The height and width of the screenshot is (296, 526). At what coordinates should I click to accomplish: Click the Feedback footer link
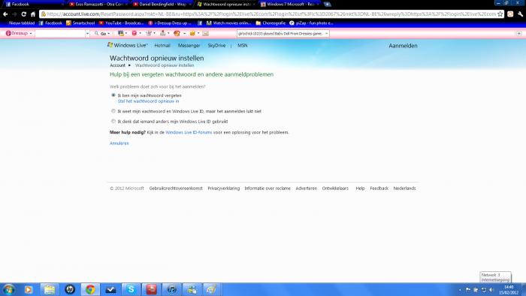point(379,189)
